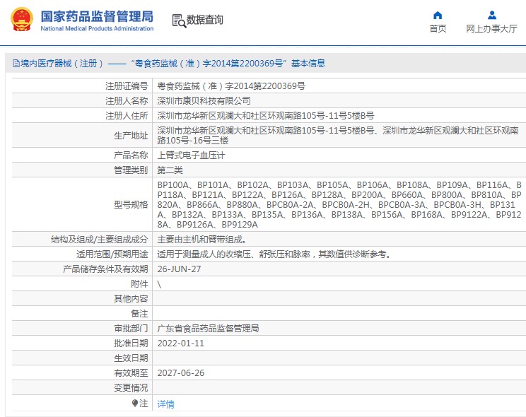Click the bulb icon beside 注

click(135, 403)
